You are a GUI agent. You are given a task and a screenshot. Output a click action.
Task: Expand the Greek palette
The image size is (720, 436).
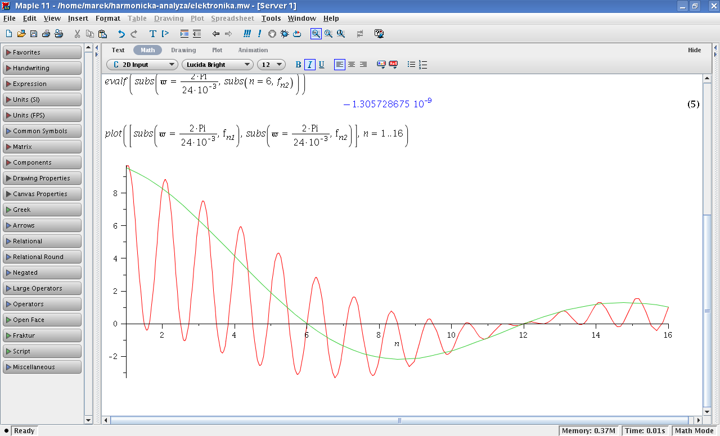coord(42,210)
